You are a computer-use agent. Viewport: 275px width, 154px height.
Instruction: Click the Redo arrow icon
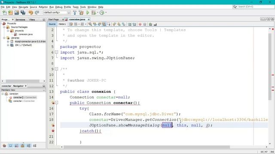click(37, 12)
